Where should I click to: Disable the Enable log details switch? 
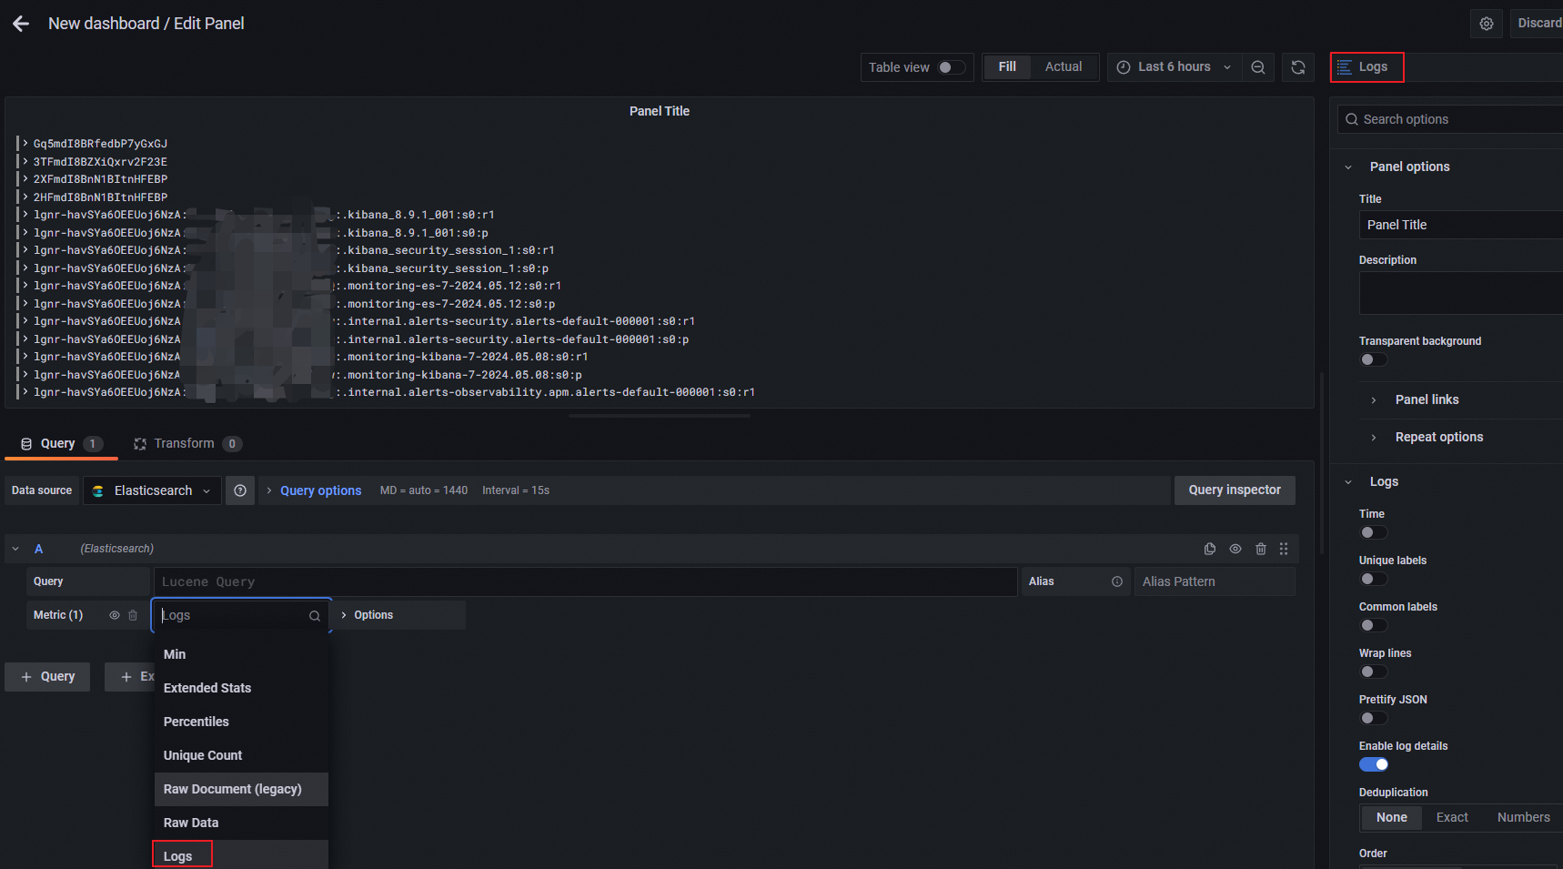click(1373, 764)
